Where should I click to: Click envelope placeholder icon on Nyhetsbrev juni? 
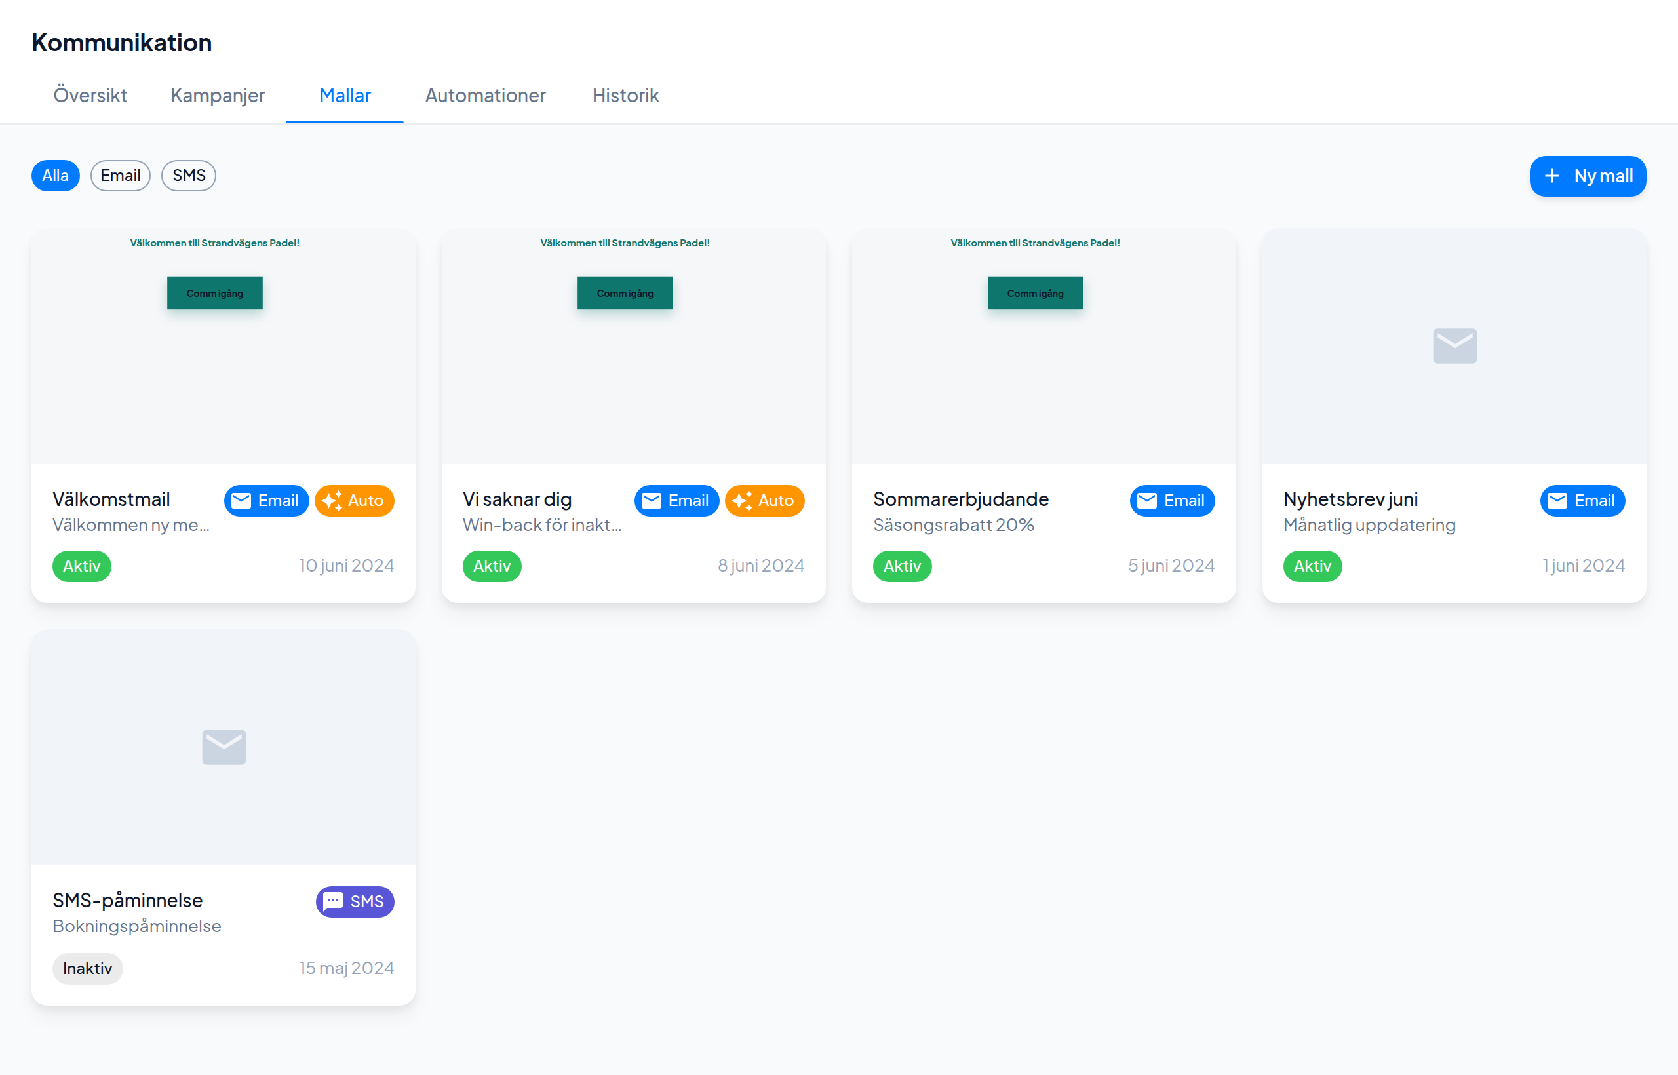(x=1454, y=345)
